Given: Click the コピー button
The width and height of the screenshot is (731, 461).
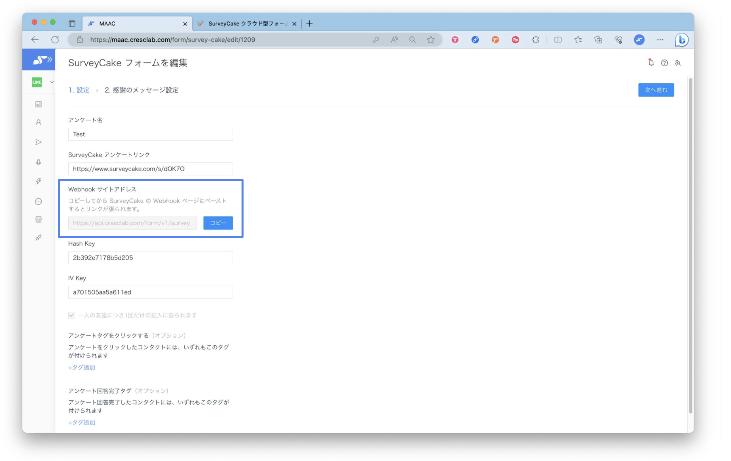Looking at the screenshot, I should tap(218, 223).
